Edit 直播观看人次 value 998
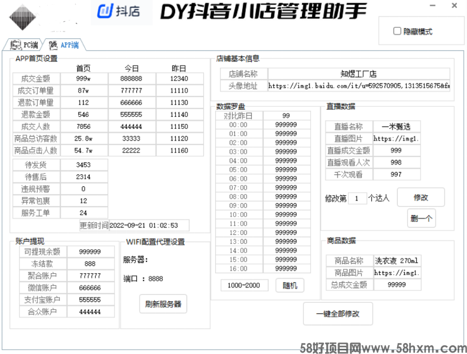This screenshot has height=354, width=467. (397, 162)
